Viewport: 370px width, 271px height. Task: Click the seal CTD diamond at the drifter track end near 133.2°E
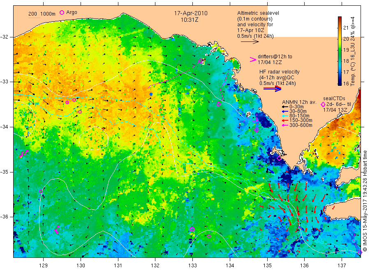coord(201,61)
